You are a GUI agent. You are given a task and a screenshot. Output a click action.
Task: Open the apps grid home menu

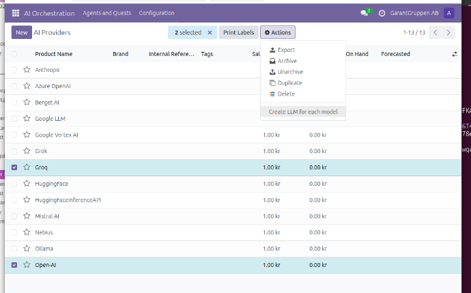tap(16, 13)
